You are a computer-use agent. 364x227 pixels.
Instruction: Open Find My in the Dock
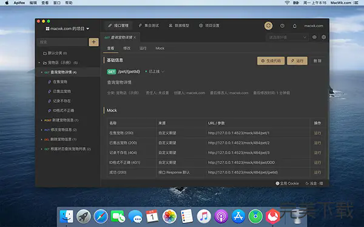pos(255,216)
